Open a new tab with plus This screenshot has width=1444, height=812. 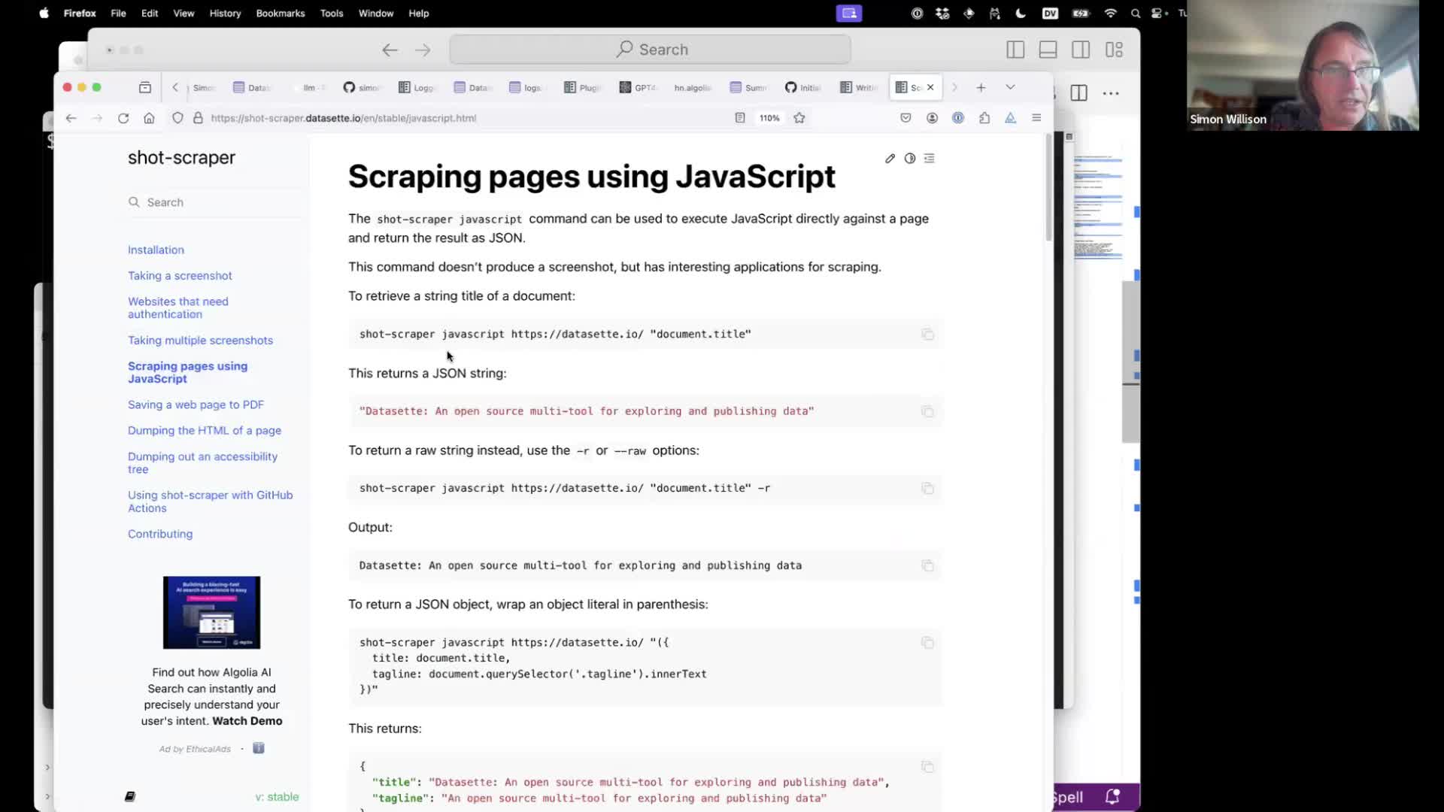[x=981, y=87]
